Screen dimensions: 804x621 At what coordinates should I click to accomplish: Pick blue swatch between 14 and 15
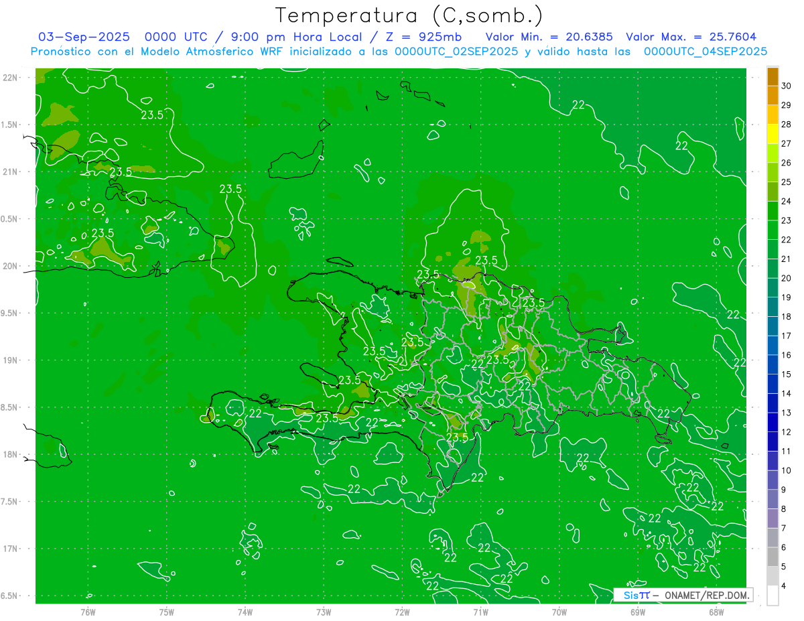pos(773,384)
